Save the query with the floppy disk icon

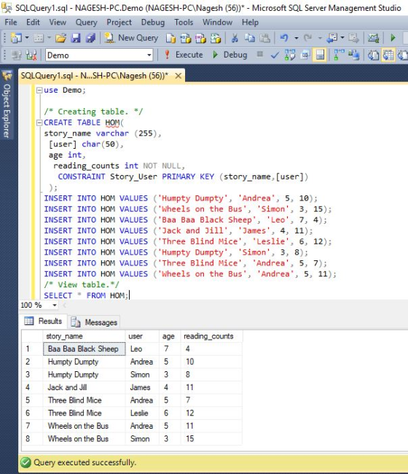click(76, 38)
